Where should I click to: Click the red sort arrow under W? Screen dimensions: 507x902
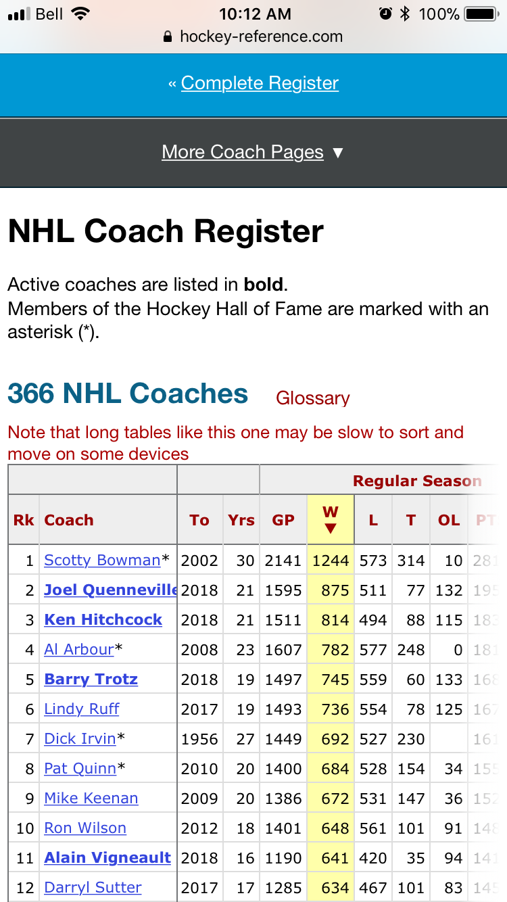[331, 528]
